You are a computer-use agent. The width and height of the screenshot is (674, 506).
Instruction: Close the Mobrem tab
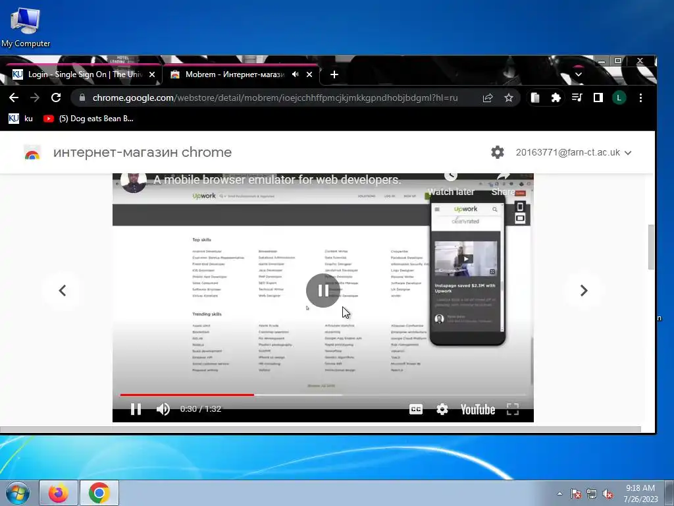pos(309,74)
